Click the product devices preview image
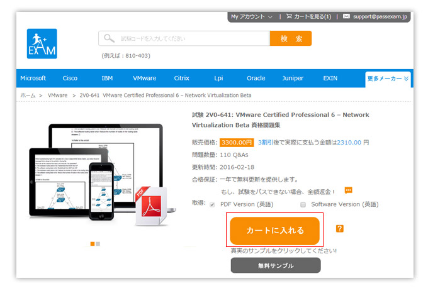Screen dimensions: 428x291 tap(103, 174)
